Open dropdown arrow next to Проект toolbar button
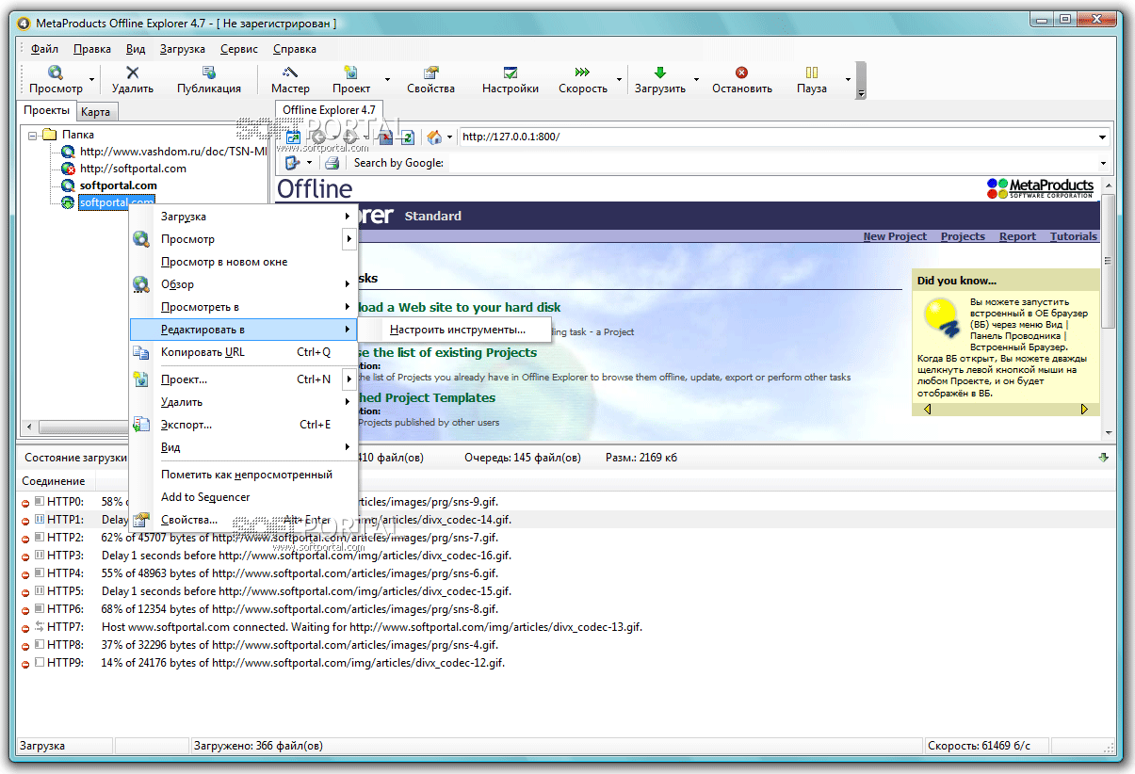 387,80
